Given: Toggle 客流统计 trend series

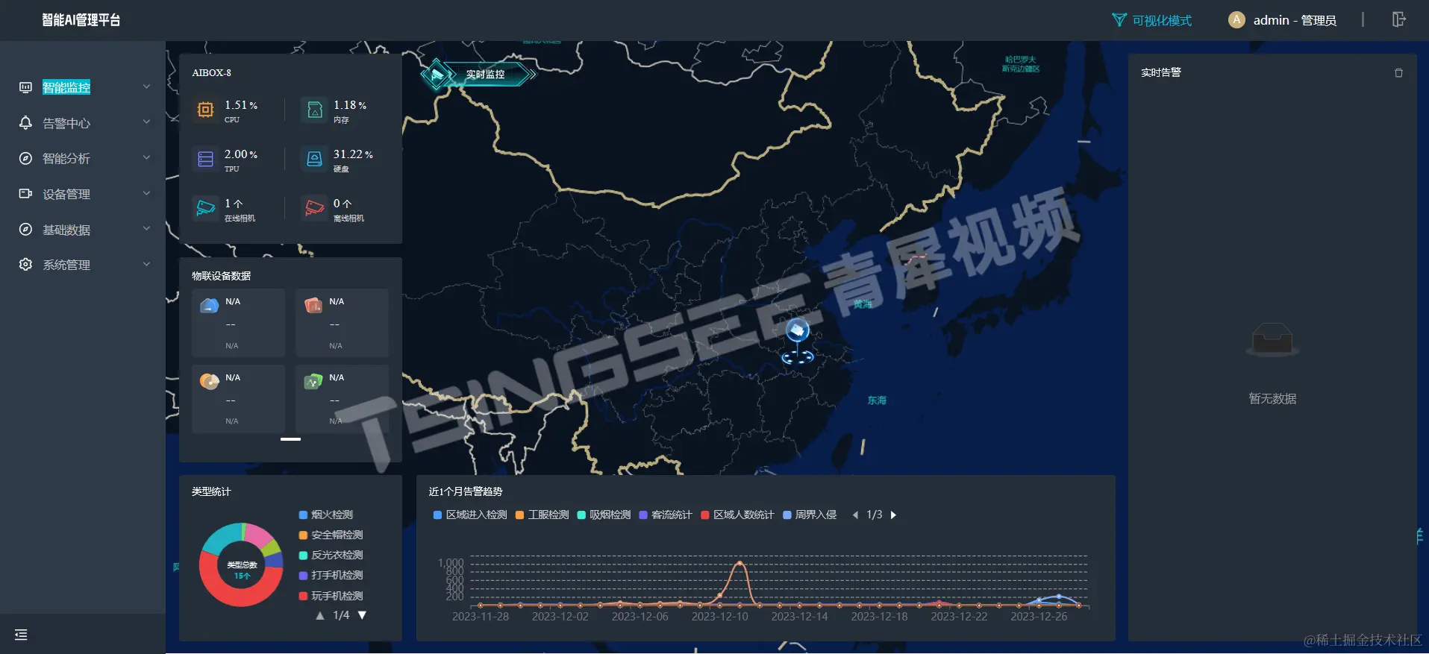Looking at the screenshot, I should (666, 515).
